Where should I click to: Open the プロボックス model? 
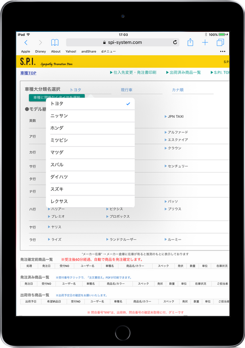tap(118, 216)
